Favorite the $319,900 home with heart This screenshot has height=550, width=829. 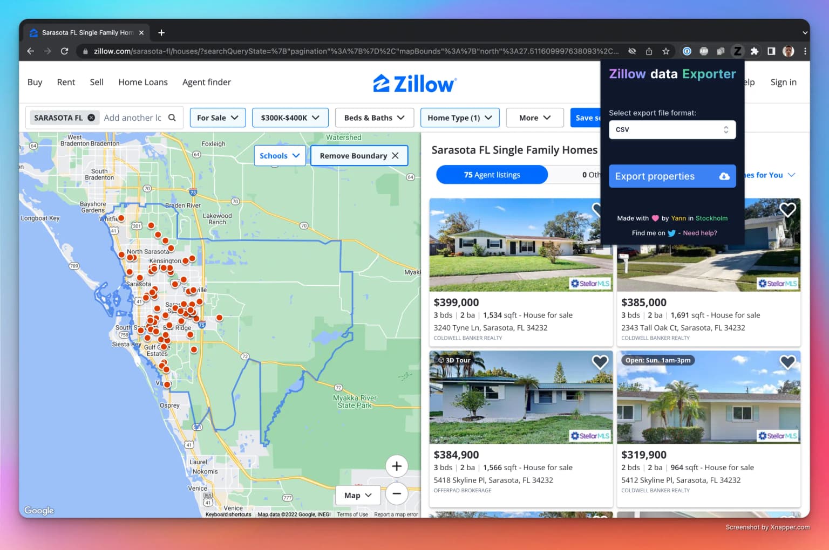[788, 362]
